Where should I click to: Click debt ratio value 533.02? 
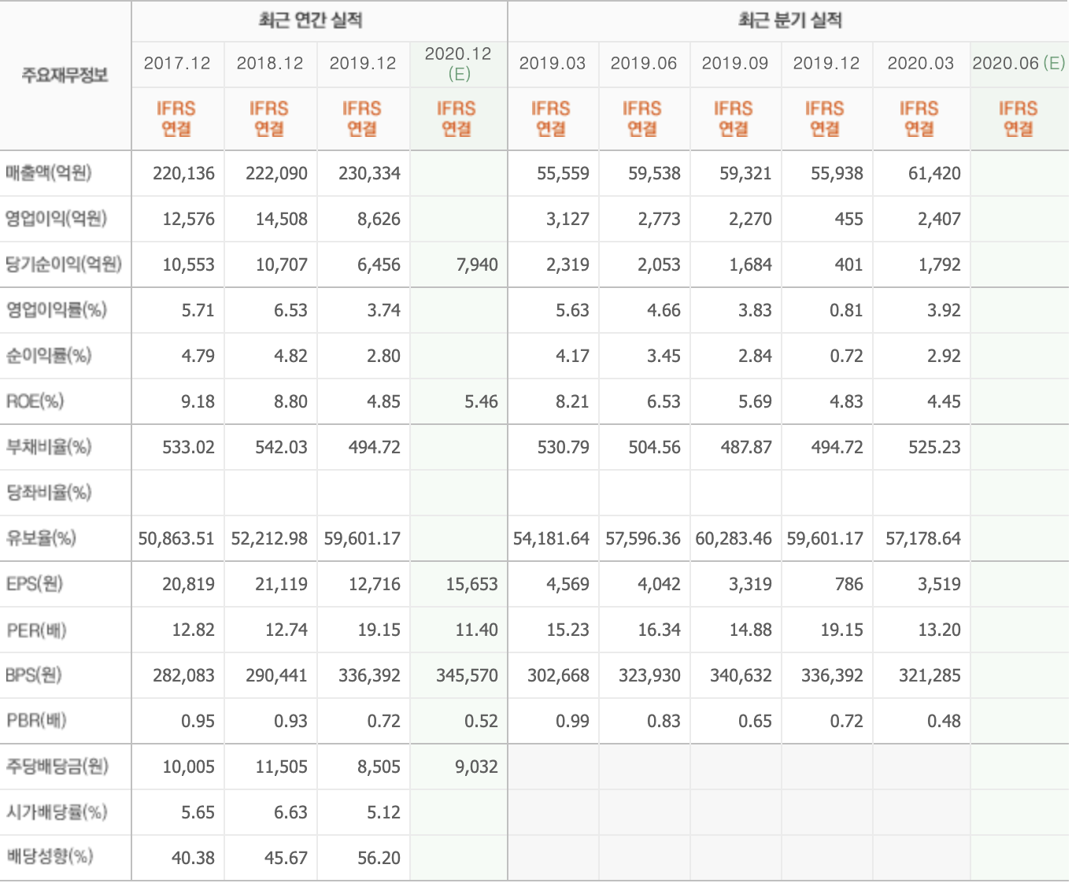(x=188, y=448)
